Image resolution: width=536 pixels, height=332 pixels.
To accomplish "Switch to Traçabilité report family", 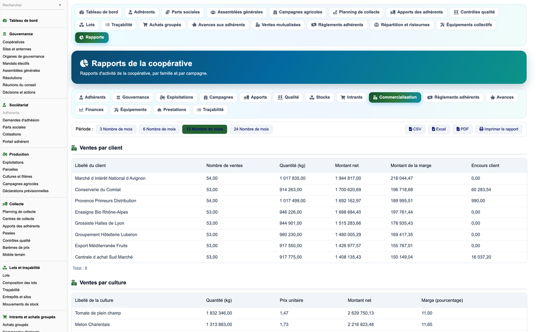I will point(210,110).
